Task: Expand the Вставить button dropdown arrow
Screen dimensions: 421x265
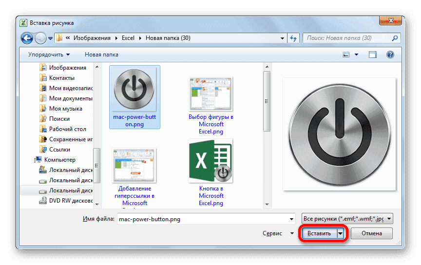Action: click(x=341, y=233)
